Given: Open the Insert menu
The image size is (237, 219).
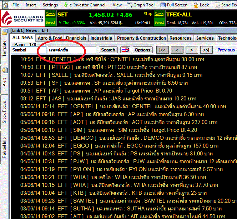Looking at the screenshot, I should [31, 5].
